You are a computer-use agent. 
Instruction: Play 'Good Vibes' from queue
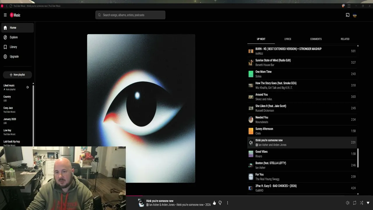[302, 154]
